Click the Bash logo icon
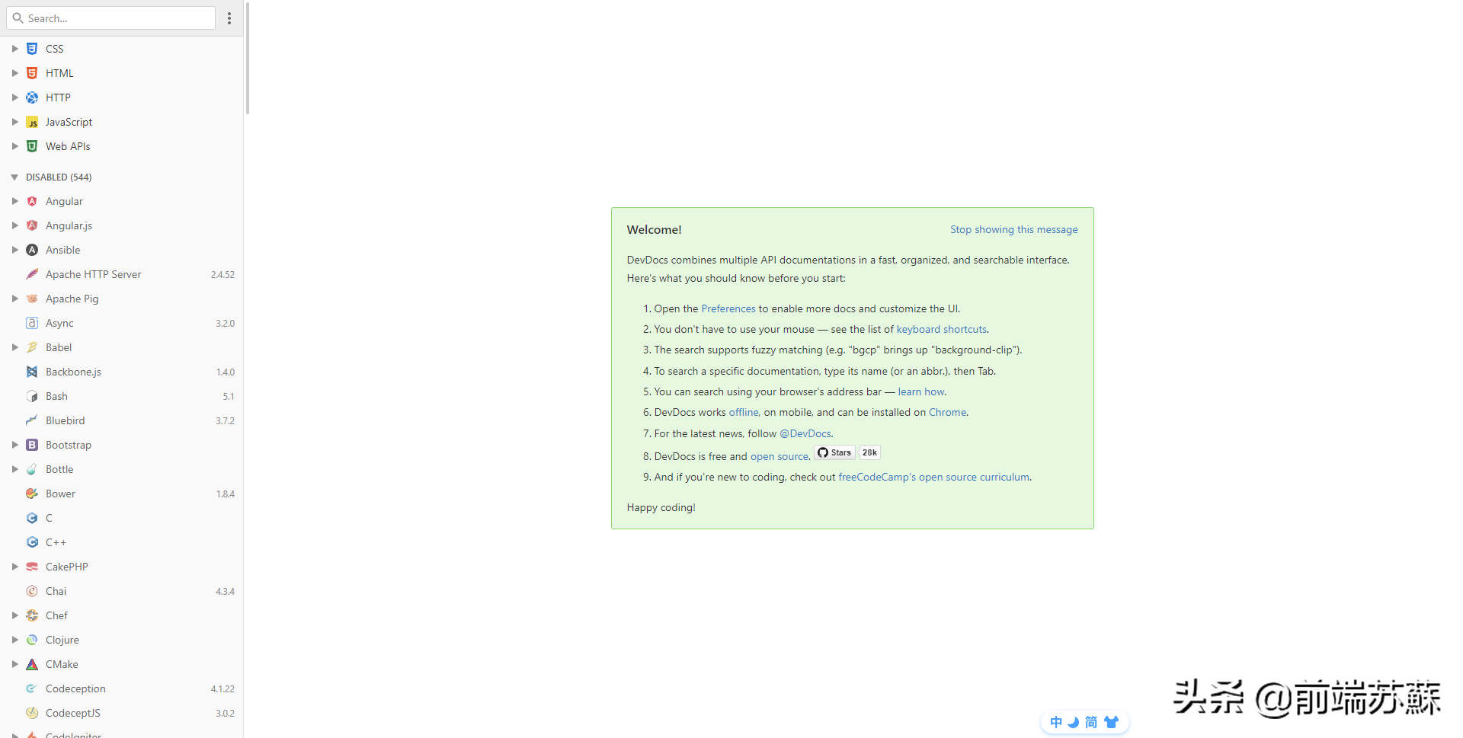 tap(32, 396)
